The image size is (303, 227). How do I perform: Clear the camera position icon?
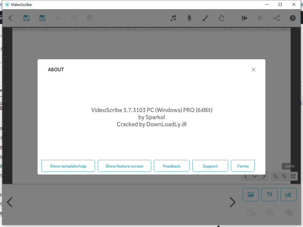(x=270, y=213)
